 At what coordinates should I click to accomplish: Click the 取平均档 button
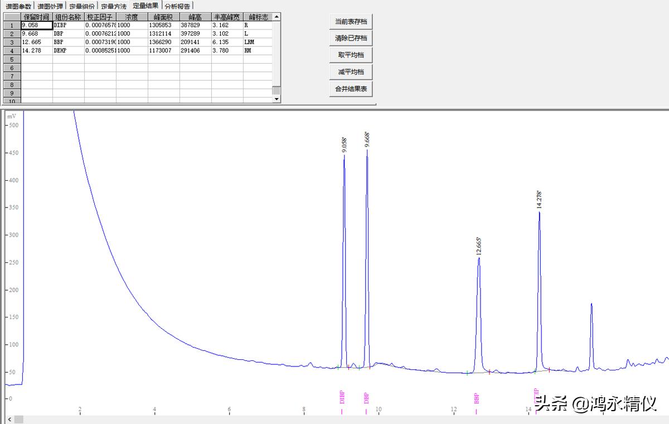point(351,55)
